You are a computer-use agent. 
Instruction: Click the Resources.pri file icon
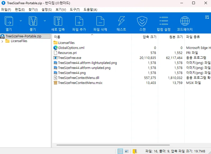(x=56, y=53)
